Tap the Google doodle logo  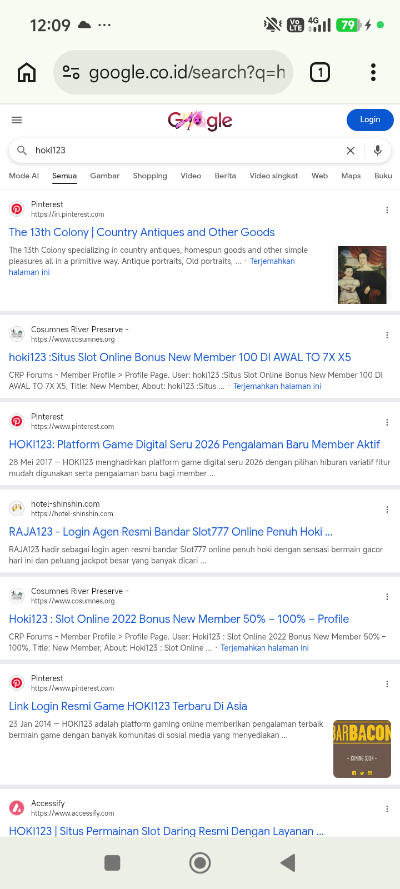point(200,120)
